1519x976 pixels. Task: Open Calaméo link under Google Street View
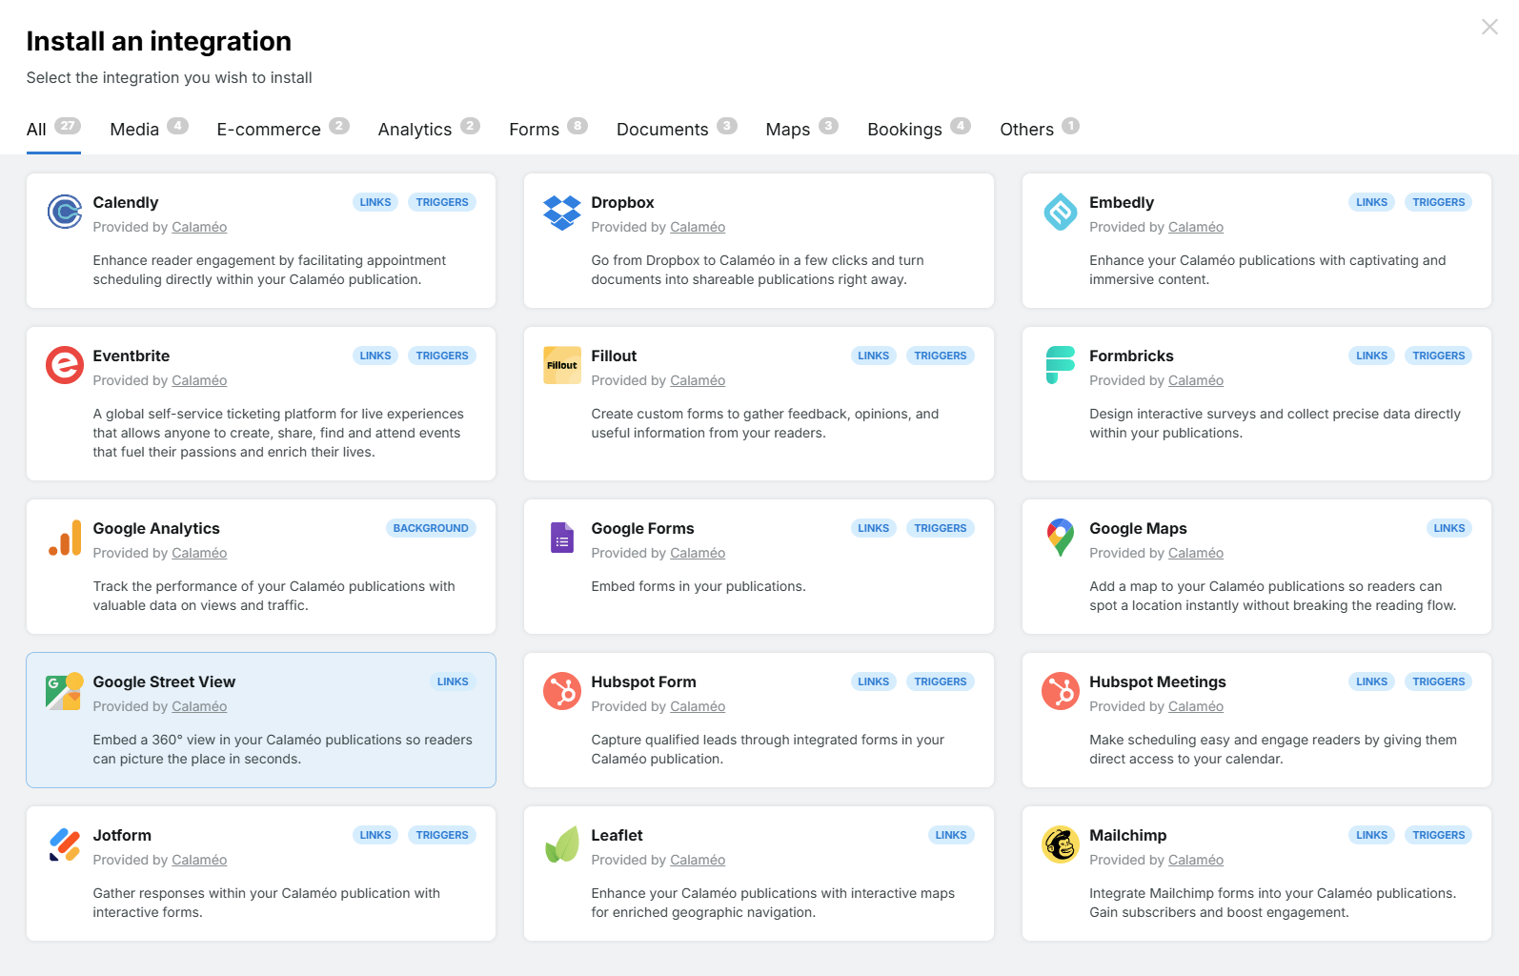pos(199,706)
